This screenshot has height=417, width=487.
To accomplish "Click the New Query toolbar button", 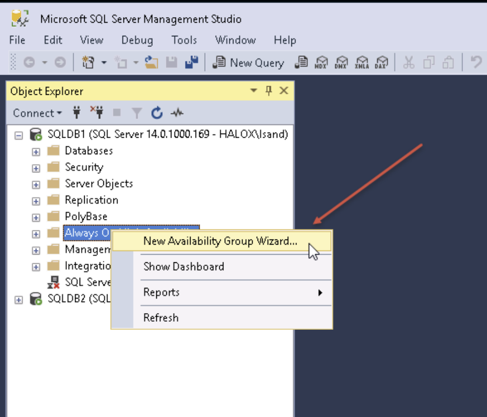I will 248,63.
